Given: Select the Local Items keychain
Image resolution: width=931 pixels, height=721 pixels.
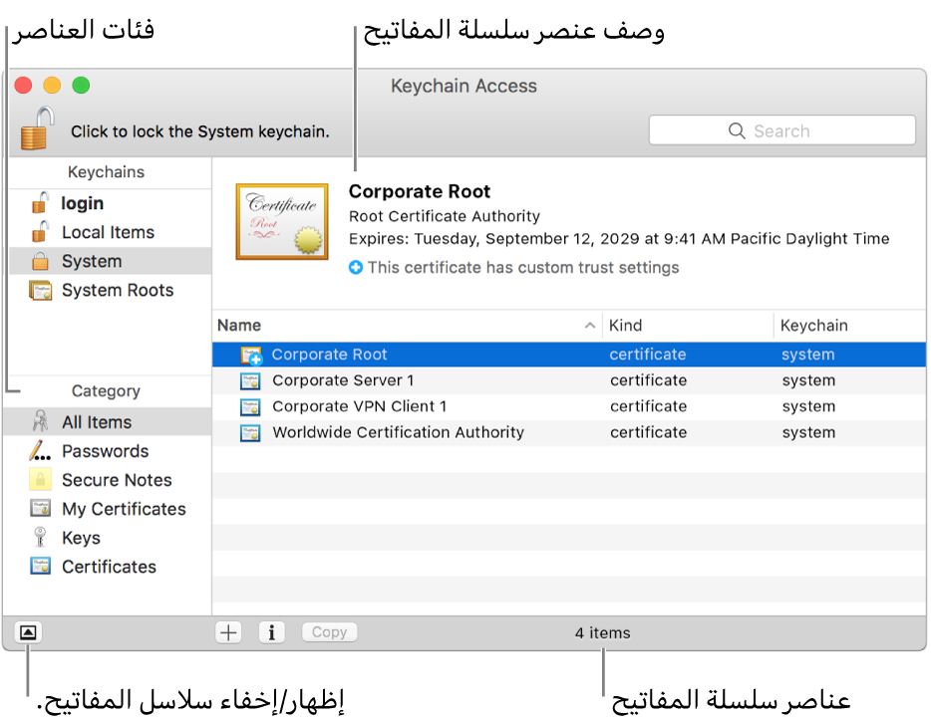Looking at the screenshot, I should coord(111,232).
